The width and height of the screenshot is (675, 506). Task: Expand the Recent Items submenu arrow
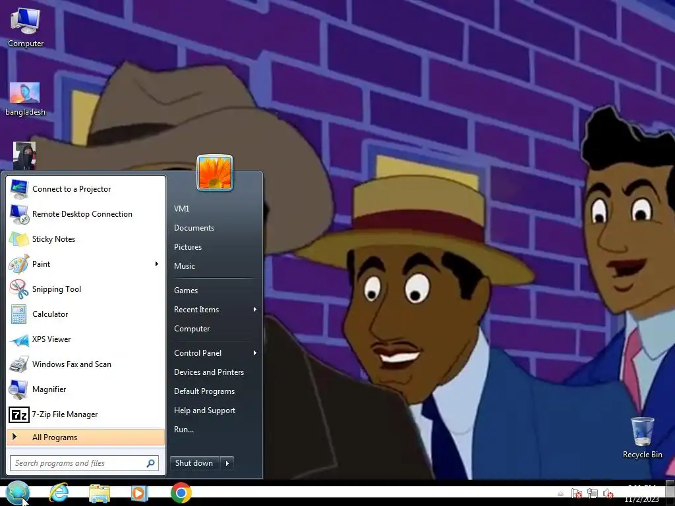pos(255,310)
